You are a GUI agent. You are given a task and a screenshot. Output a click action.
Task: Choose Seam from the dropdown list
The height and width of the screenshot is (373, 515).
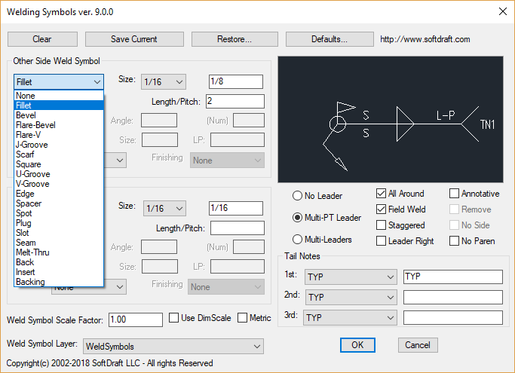[x=59, y=243]
